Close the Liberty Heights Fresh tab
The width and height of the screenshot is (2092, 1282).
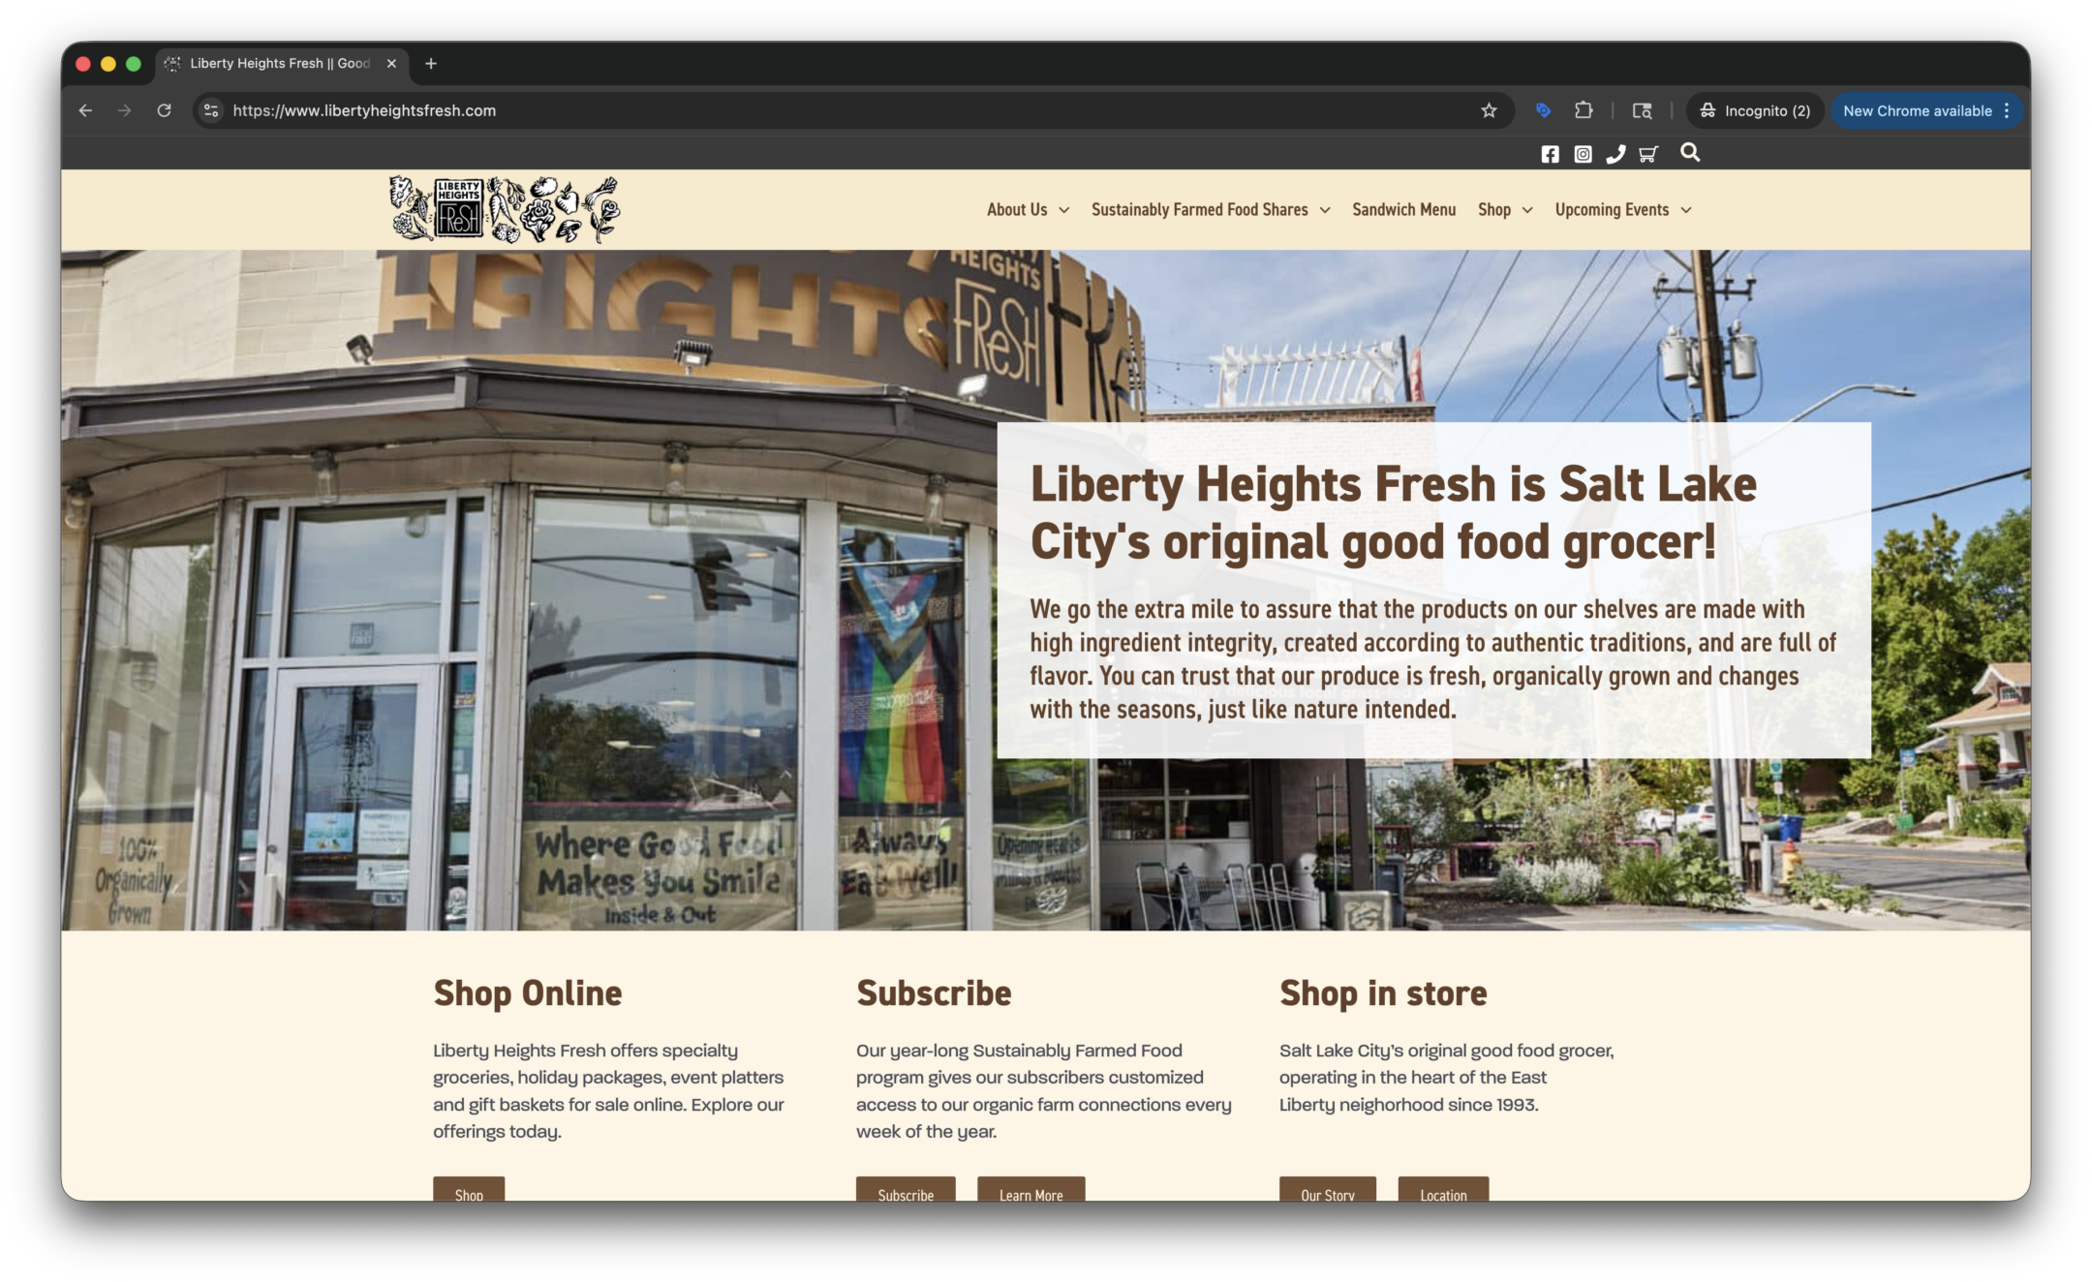click(x=391, y=64)
